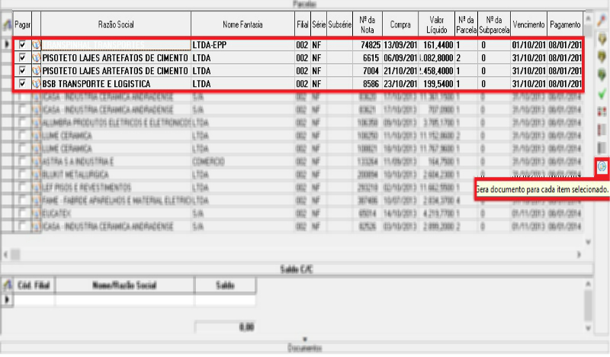Viewport: 610px width, 357px height.
Task: Click the generate document for selected items icon
Action: (602, 166)
